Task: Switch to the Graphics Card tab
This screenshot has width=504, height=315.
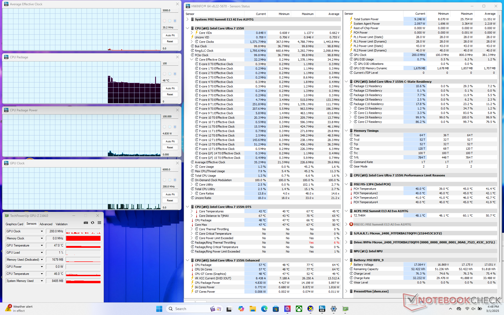Action: 14,224
